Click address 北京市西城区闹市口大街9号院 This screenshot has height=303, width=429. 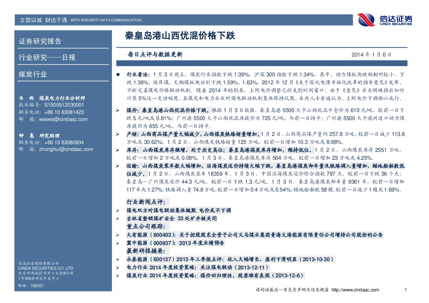pos(46,273)
